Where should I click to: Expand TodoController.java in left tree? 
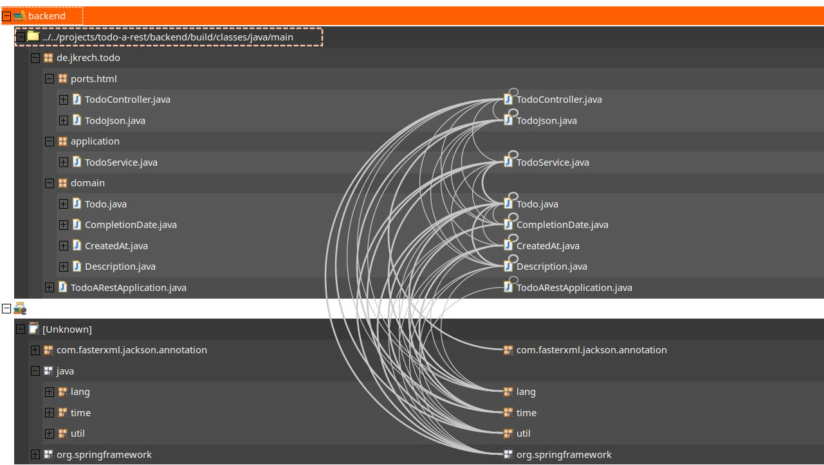[x=63, y=100]
